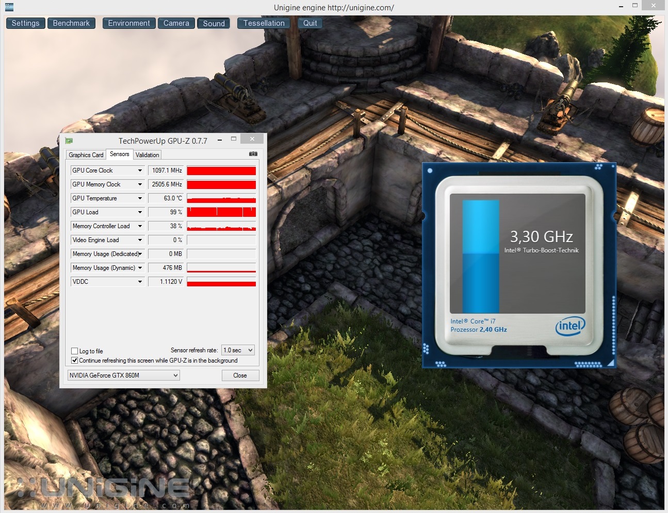
Task: Open the NVIDIA GeForce GTX 860M selector
Action: (123, 375)
